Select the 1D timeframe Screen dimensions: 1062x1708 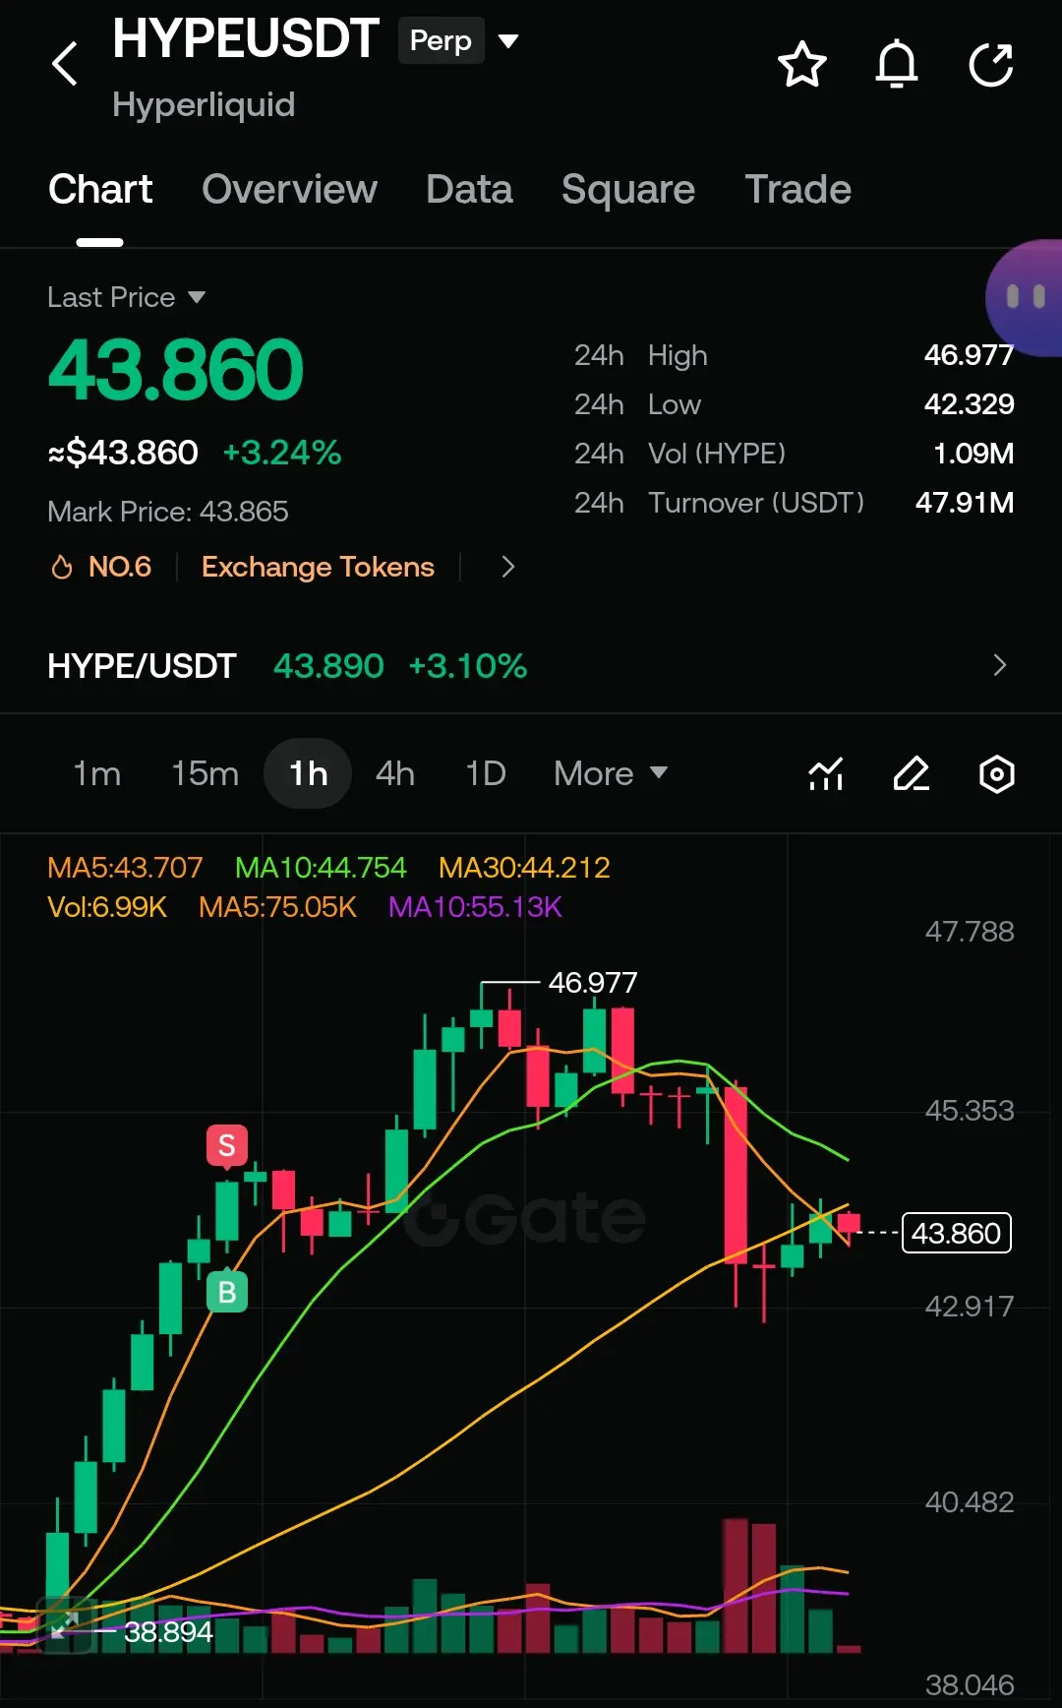[x=486, y=773]
